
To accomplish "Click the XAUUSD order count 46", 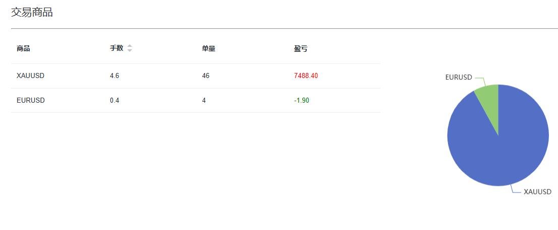I will tap(205, 75).
